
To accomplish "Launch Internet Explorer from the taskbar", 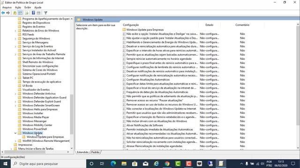I will [x=156, y=164].
